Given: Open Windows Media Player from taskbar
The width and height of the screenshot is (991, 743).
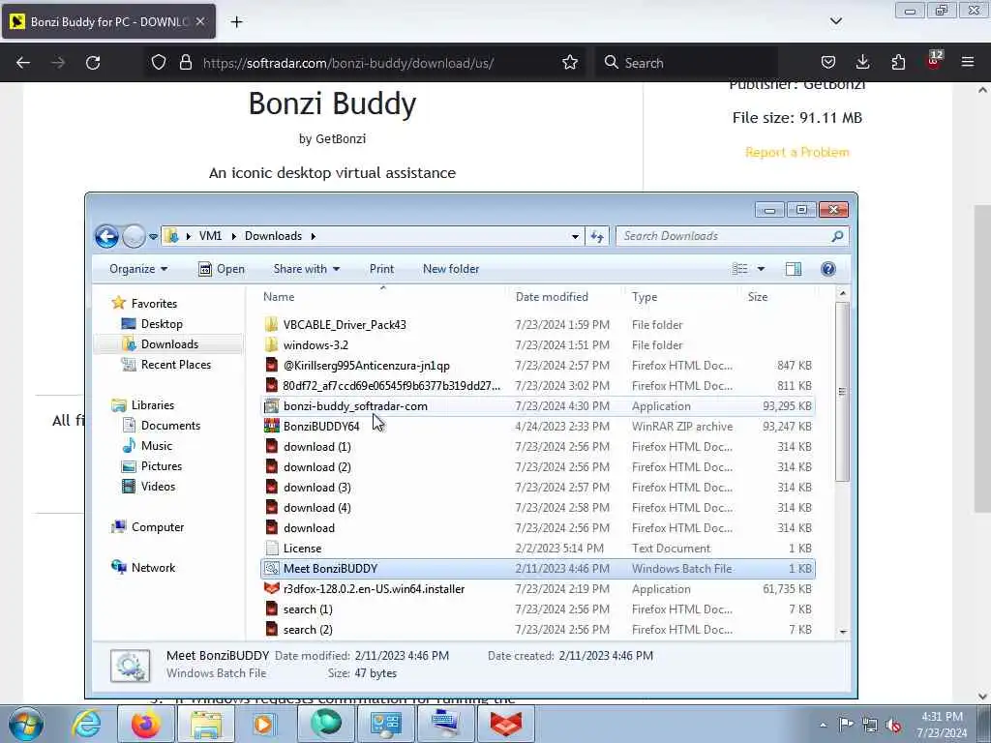Looking at the screenshot, I should [x=264, y=724].
